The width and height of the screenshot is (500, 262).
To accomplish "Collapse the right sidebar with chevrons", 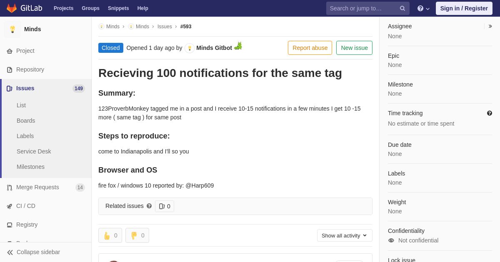I will pyautogui.click(x=490, y=26).
